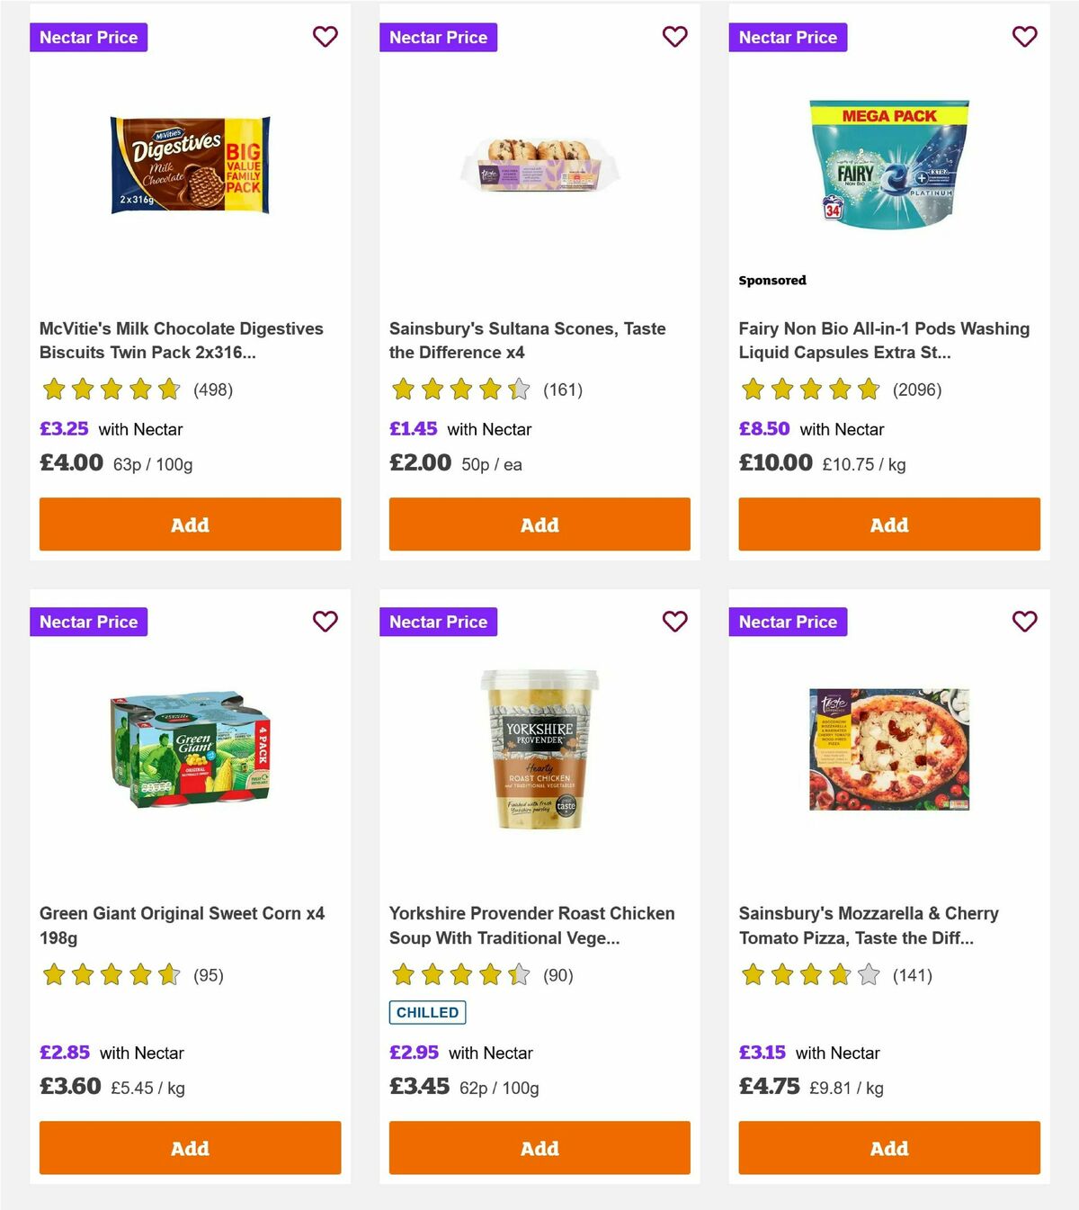Click the heart icon on Green Giant Sweet Corn

click(325, 621)
